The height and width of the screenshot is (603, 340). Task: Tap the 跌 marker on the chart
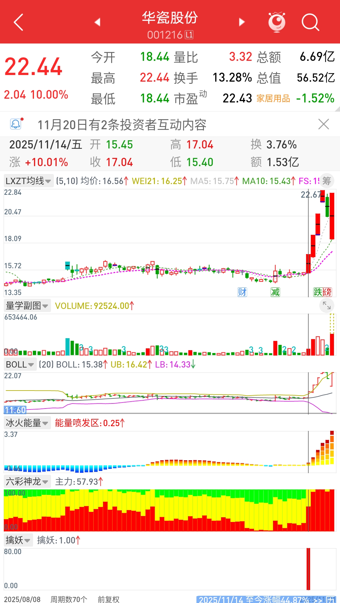tap(318, 292)
